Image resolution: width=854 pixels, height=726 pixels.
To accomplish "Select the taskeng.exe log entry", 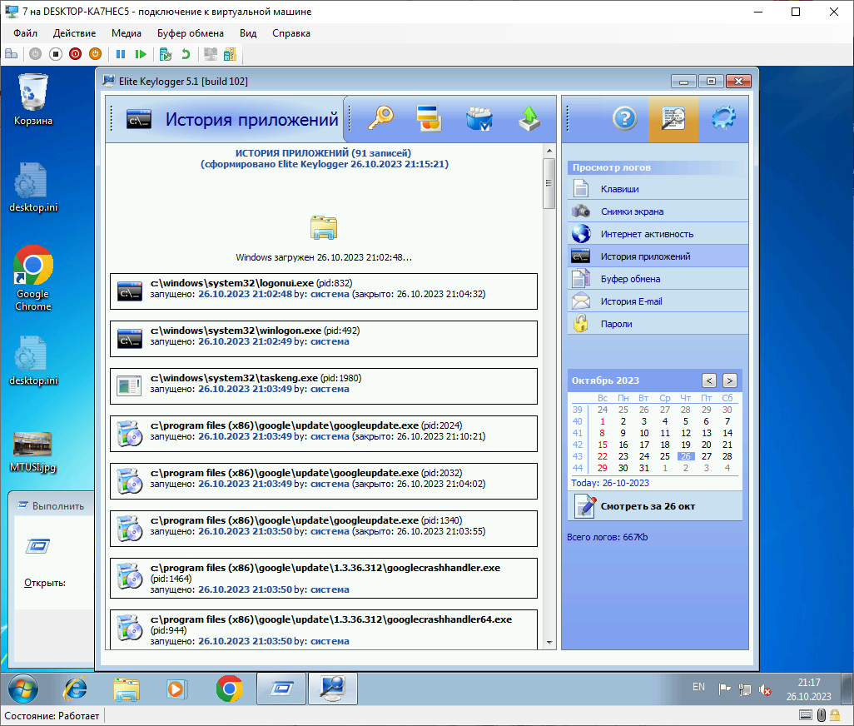I will coord(324,386).
